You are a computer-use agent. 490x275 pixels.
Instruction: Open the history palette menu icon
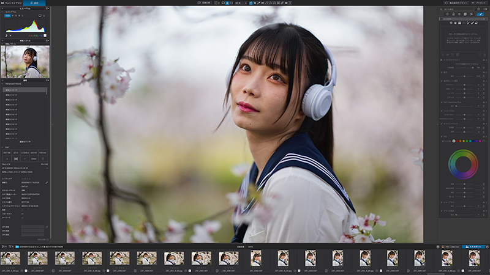[48, 81]
